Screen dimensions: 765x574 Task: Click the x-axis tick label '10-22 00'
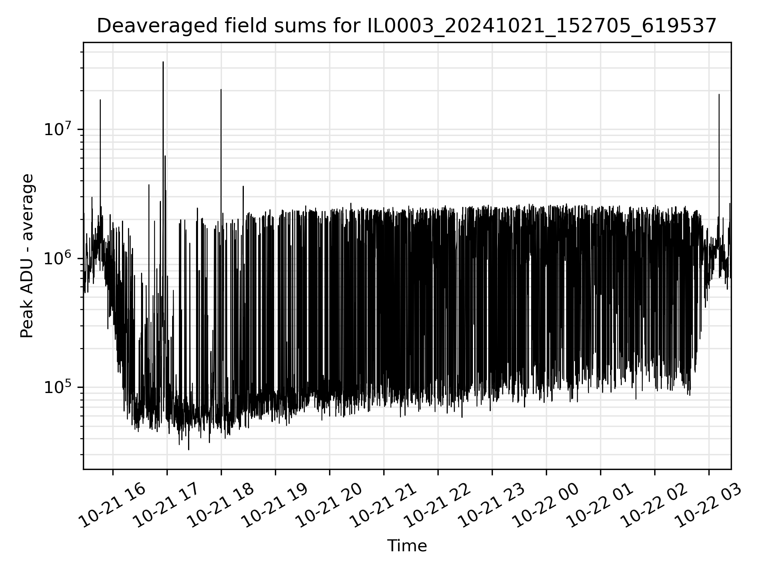point(545,505)
